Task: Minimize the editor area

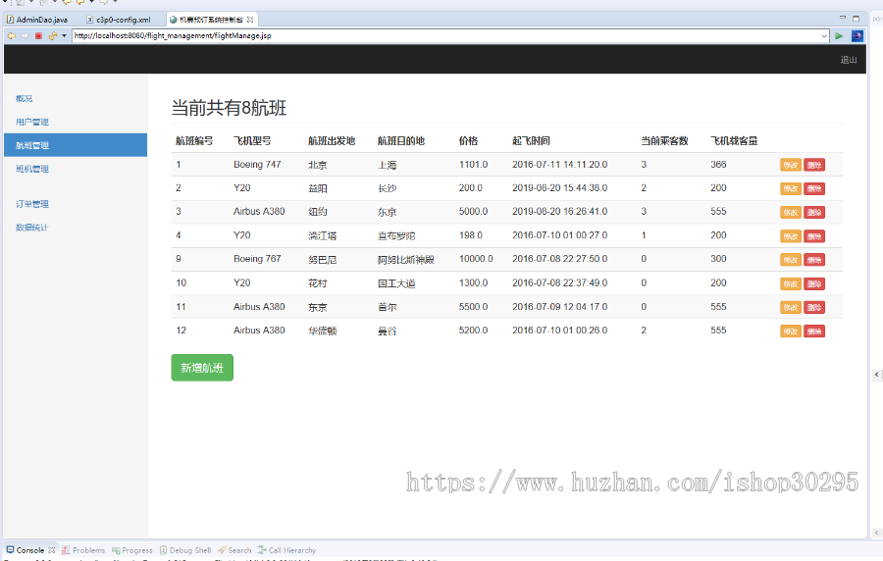Action: (x=843, y=18)
